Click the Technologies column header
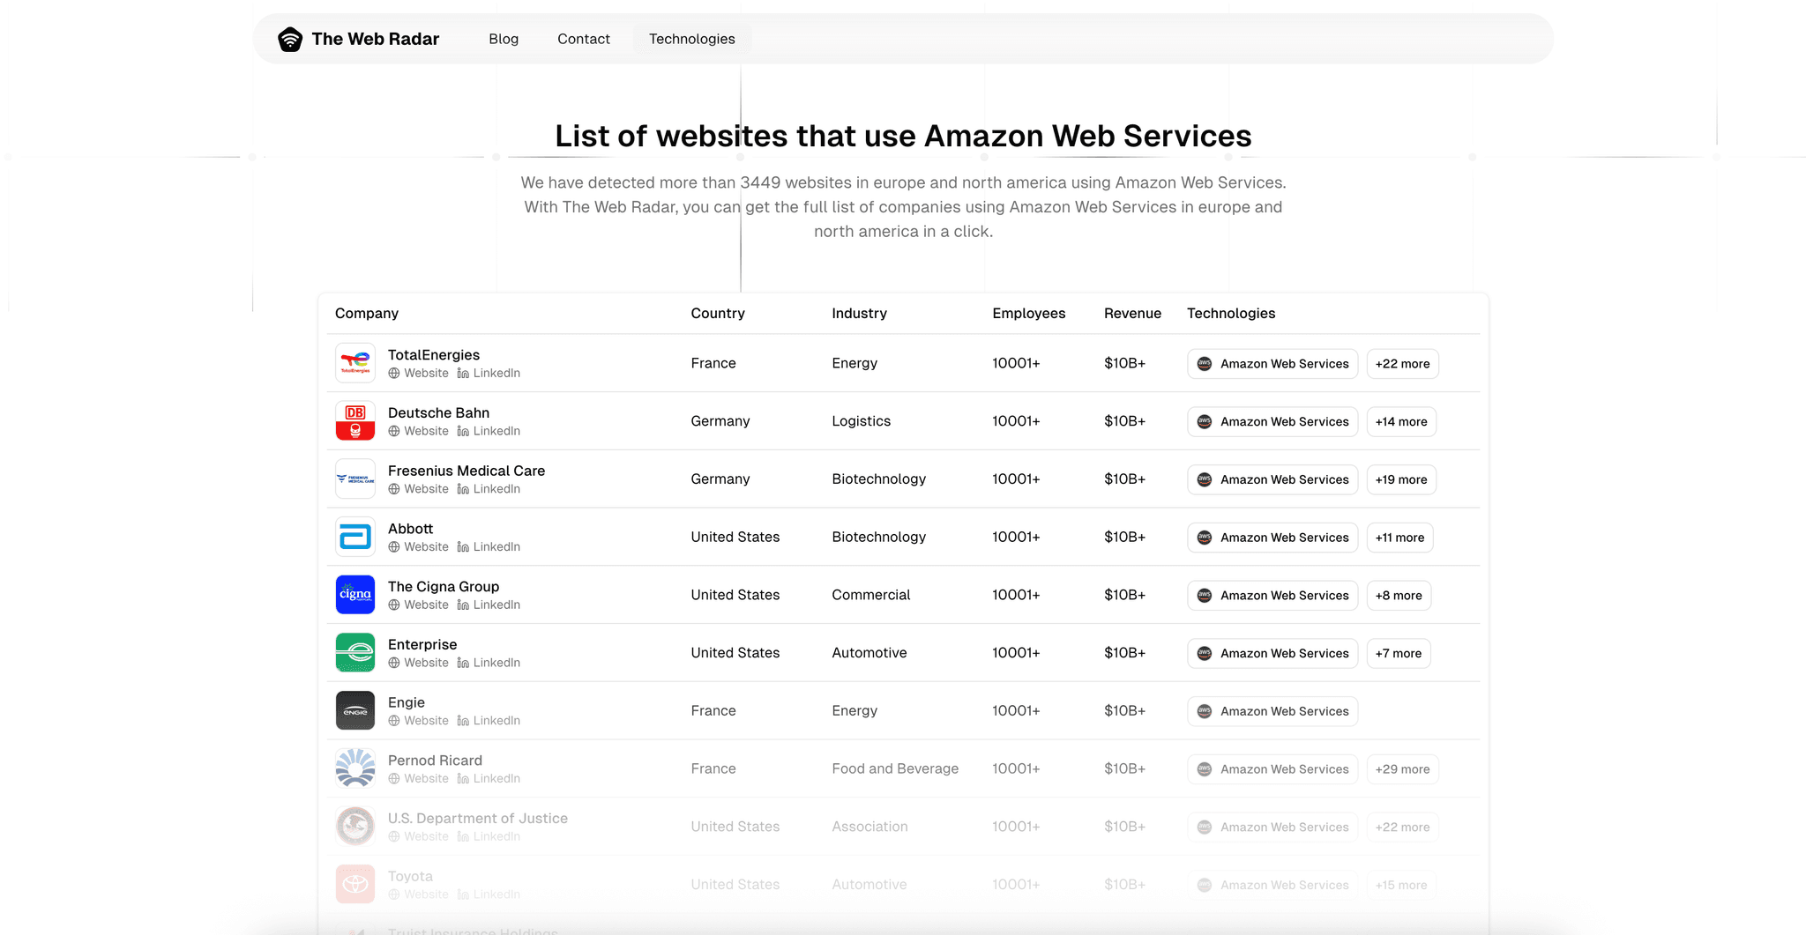The image size is (1806, 935). tap(1231, 314)
